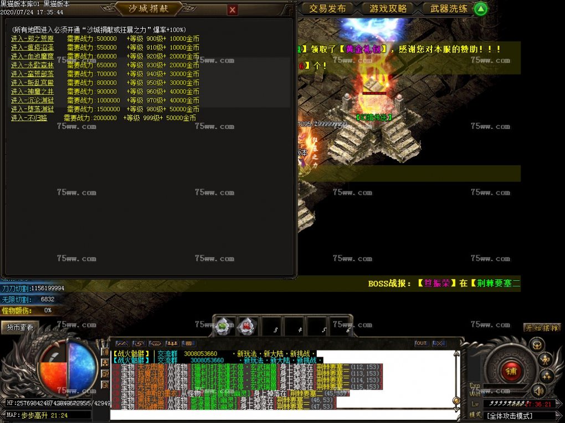Collapse top menu with green arrow button
Viewport: 565px width, 423px height.
click(480, 9)
